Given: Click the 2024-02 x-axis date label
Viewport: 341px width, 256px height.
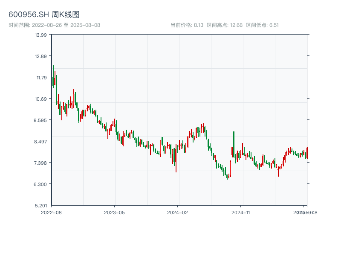Looking at the screenshot, I should point(178,212).
